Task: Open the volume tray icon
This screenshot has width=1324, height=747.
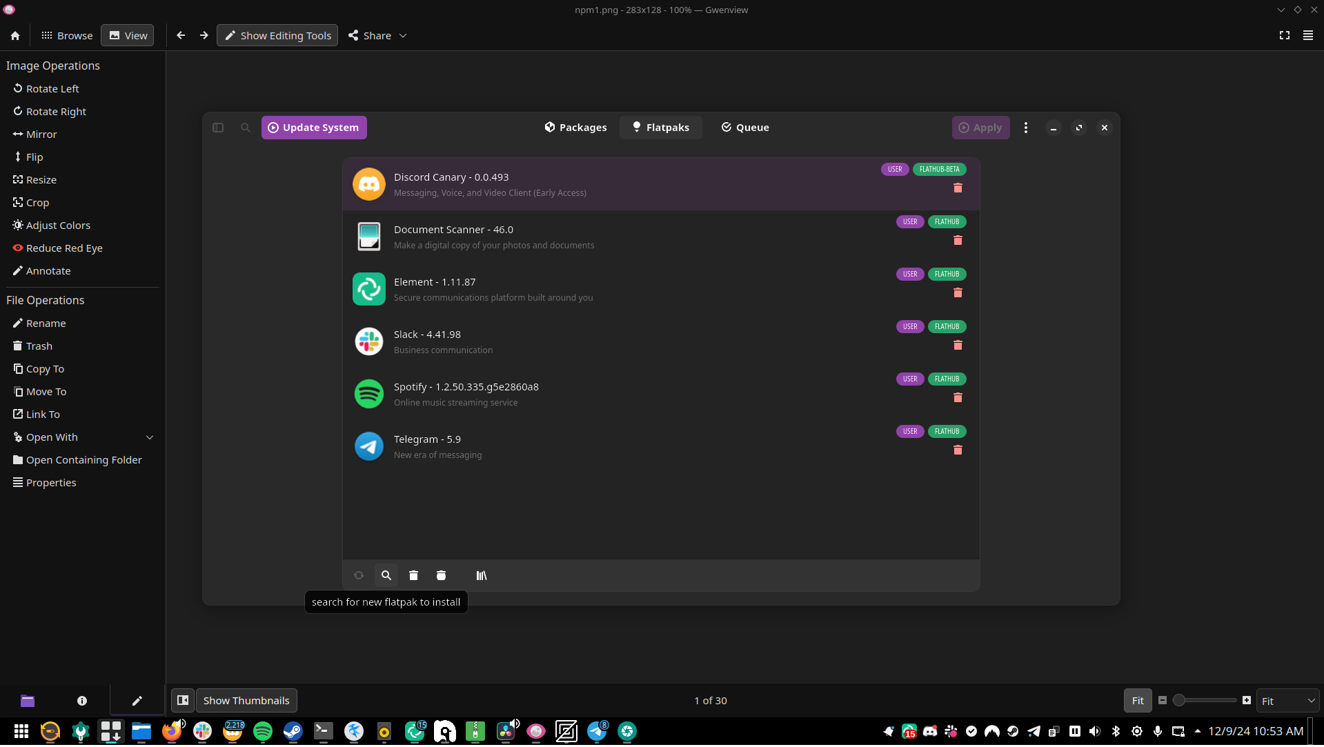Action: 1095,732
